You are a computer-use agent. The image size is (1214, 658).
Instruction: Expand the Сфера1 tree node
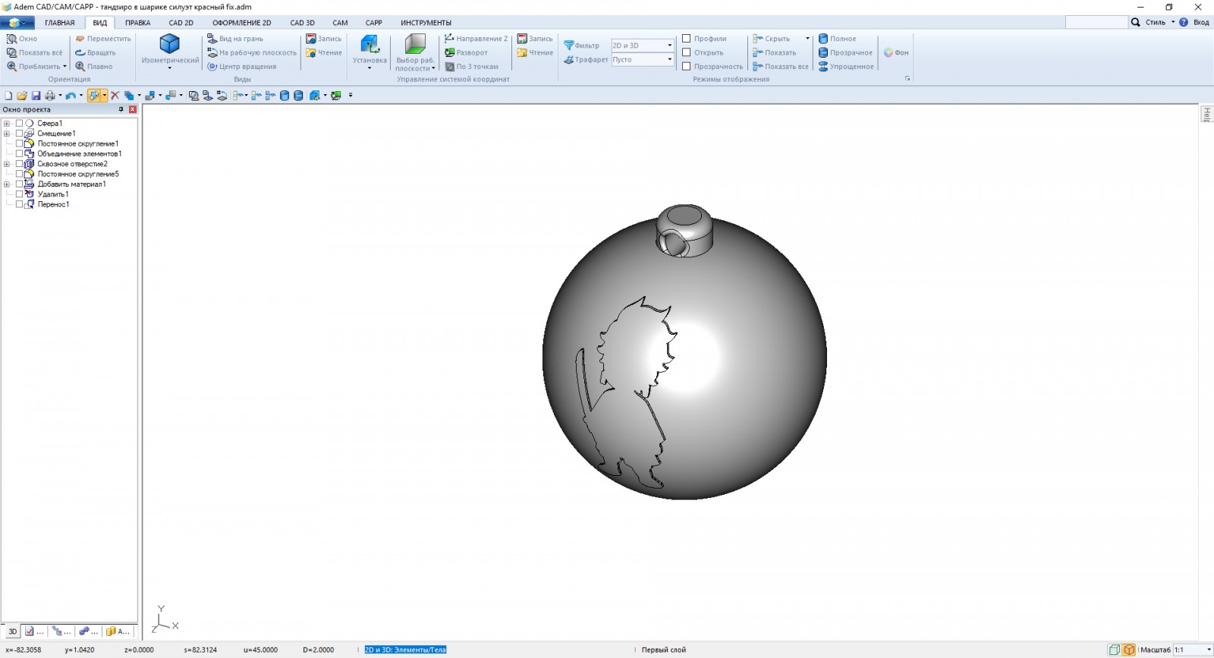pyautogui.click(x=7, y=123)
